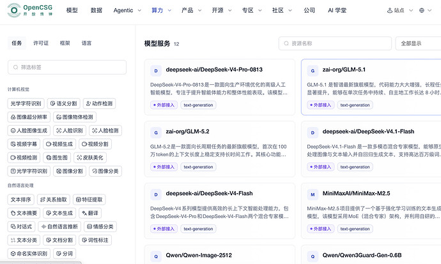441x264 pixels.
Task: Open MiniMaxAI/MiniMax-M2.5 model link
Action: click(x=357, y=193)
